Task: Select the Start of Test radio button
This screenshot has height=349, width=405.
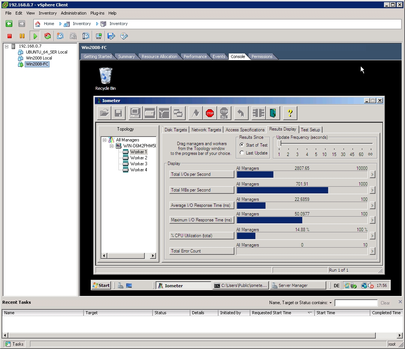Action: [242, 145]
